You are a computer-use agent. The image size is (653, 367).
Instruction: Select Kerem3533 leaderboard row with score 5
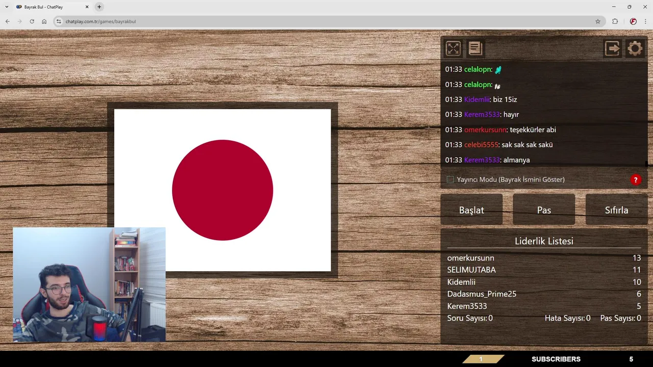[544, 306]
